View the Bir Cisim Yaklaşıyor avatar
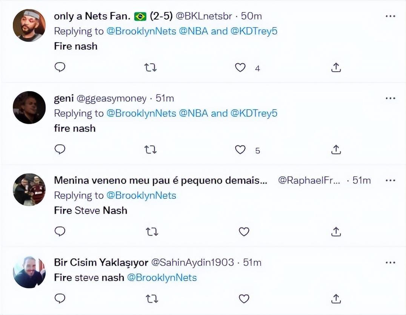This screenshot has height=315, width=406. [29, 272]
